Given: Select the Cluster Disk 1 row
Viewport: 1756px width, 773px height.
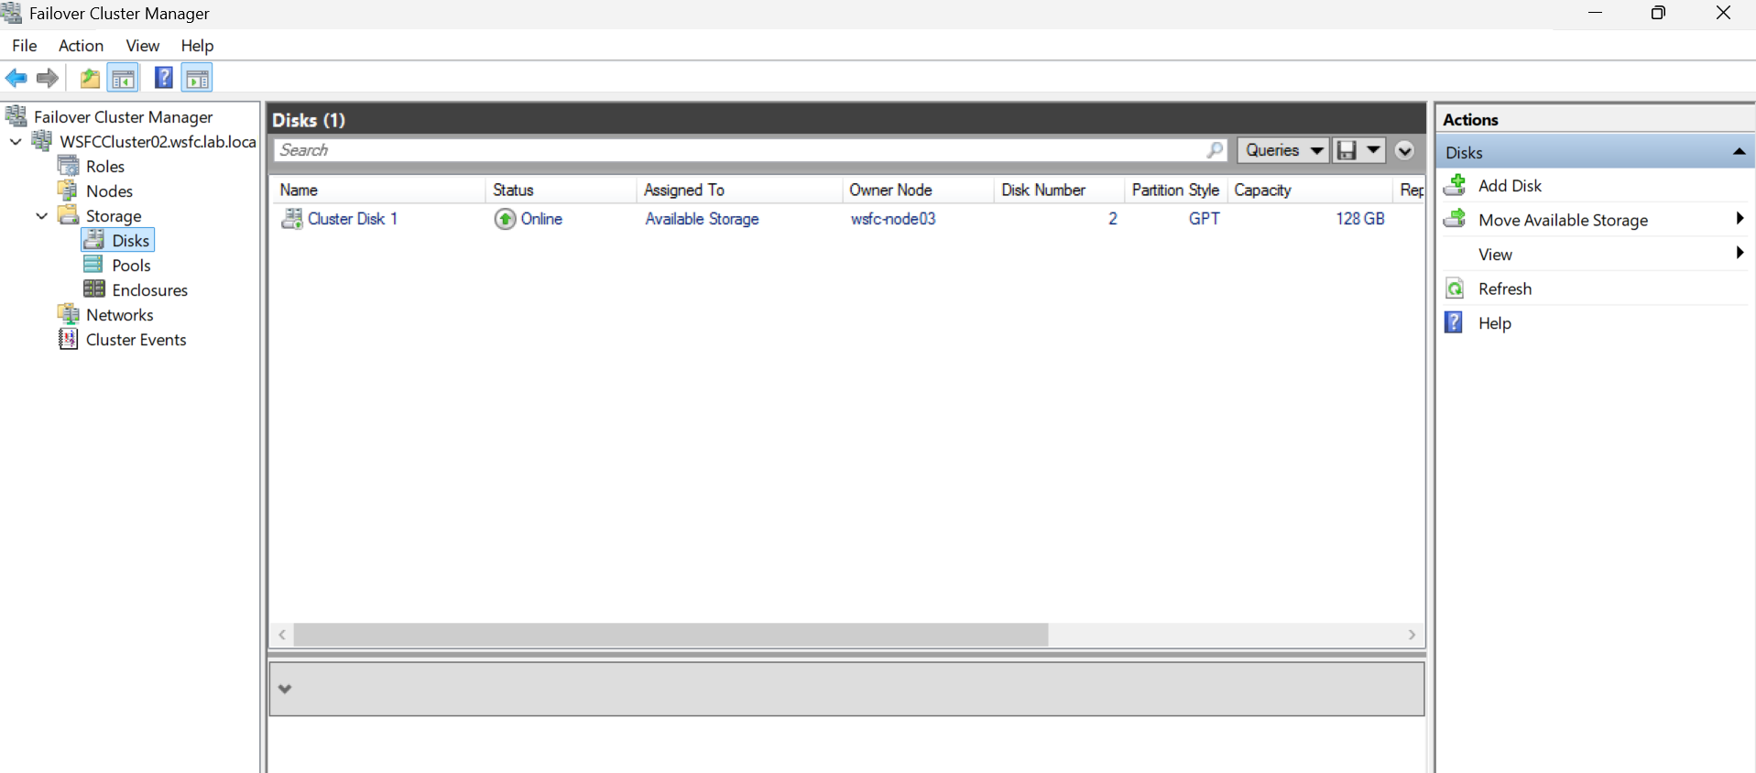Looking at the screenshot, I should [847, 219].
